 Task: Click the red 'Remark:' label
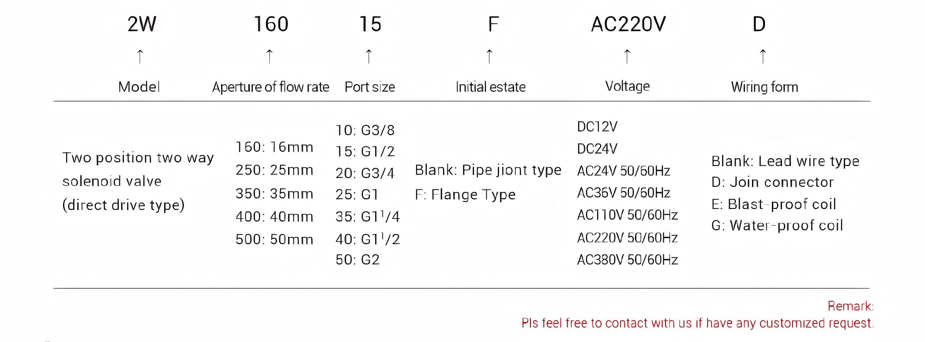pos(850,306)
